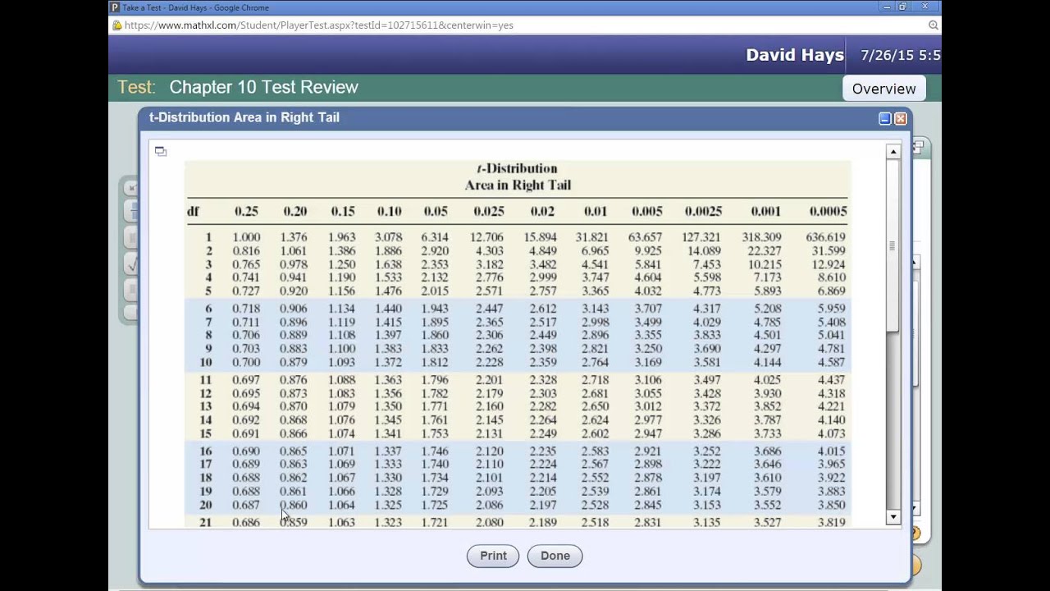Click value 2.145 in the df 14 row

click(x=490, y=420)
